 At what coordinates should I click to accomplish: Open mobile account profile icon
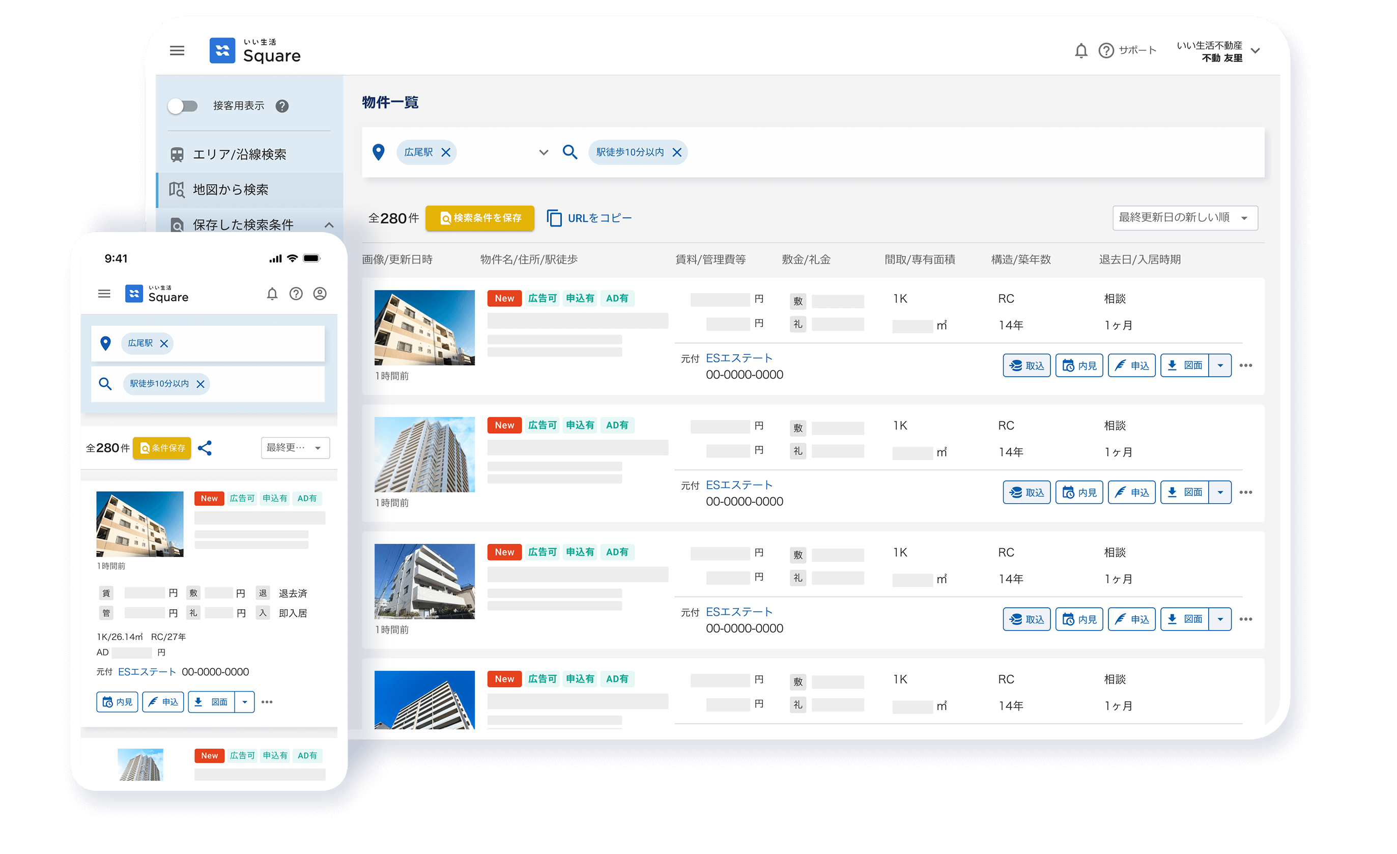[x=320, y=294]
